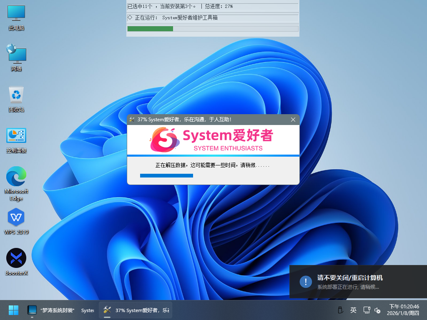427x320 pixels.
Task: Toggle the 英 input method indicator
Action: (353, 310)
